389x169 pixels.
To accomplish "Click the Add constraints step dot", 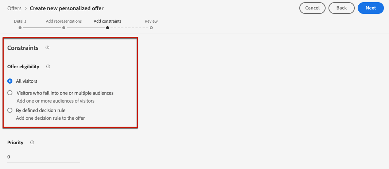I will tap(108, 28).
